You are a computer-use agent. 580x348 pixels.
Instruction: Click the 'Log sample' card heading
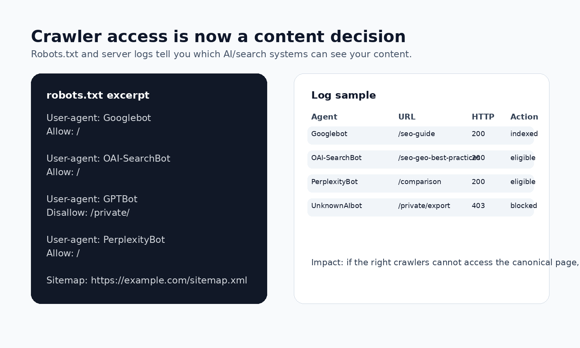[x=343, y=96]
